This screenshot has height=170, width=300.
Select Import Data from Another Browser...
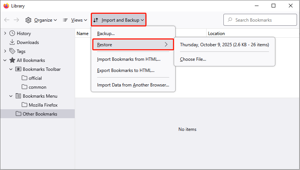pos(133,85)
